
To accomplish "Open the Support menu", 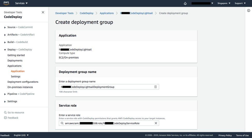I will click(x=240, y=3).
